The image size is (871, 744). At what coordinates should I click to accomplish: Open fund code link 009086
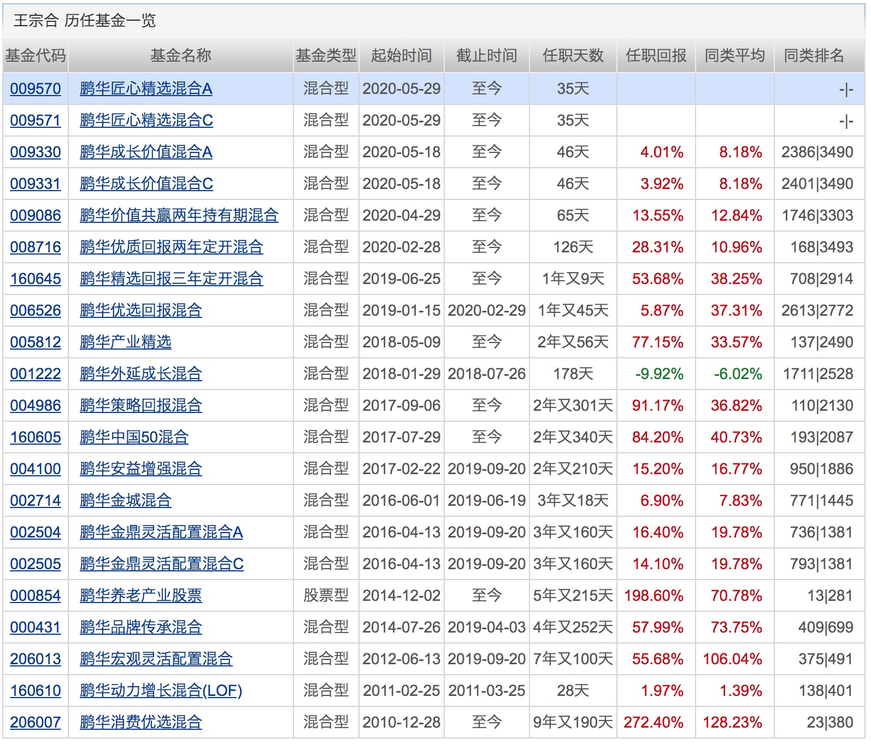click(x=36, y=215)
